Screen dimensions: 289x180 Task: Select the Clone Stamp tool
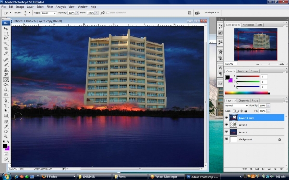tap(6, 70)
